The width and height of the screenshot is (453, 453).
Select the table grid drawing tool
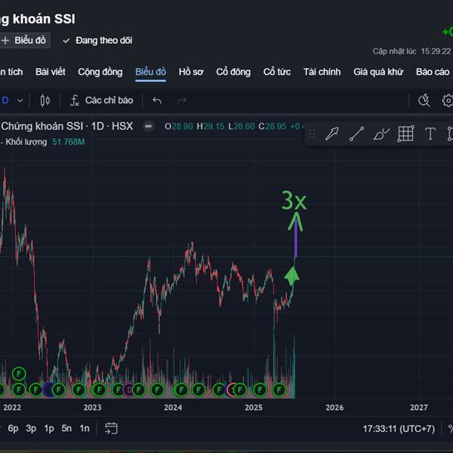point(406,134)
